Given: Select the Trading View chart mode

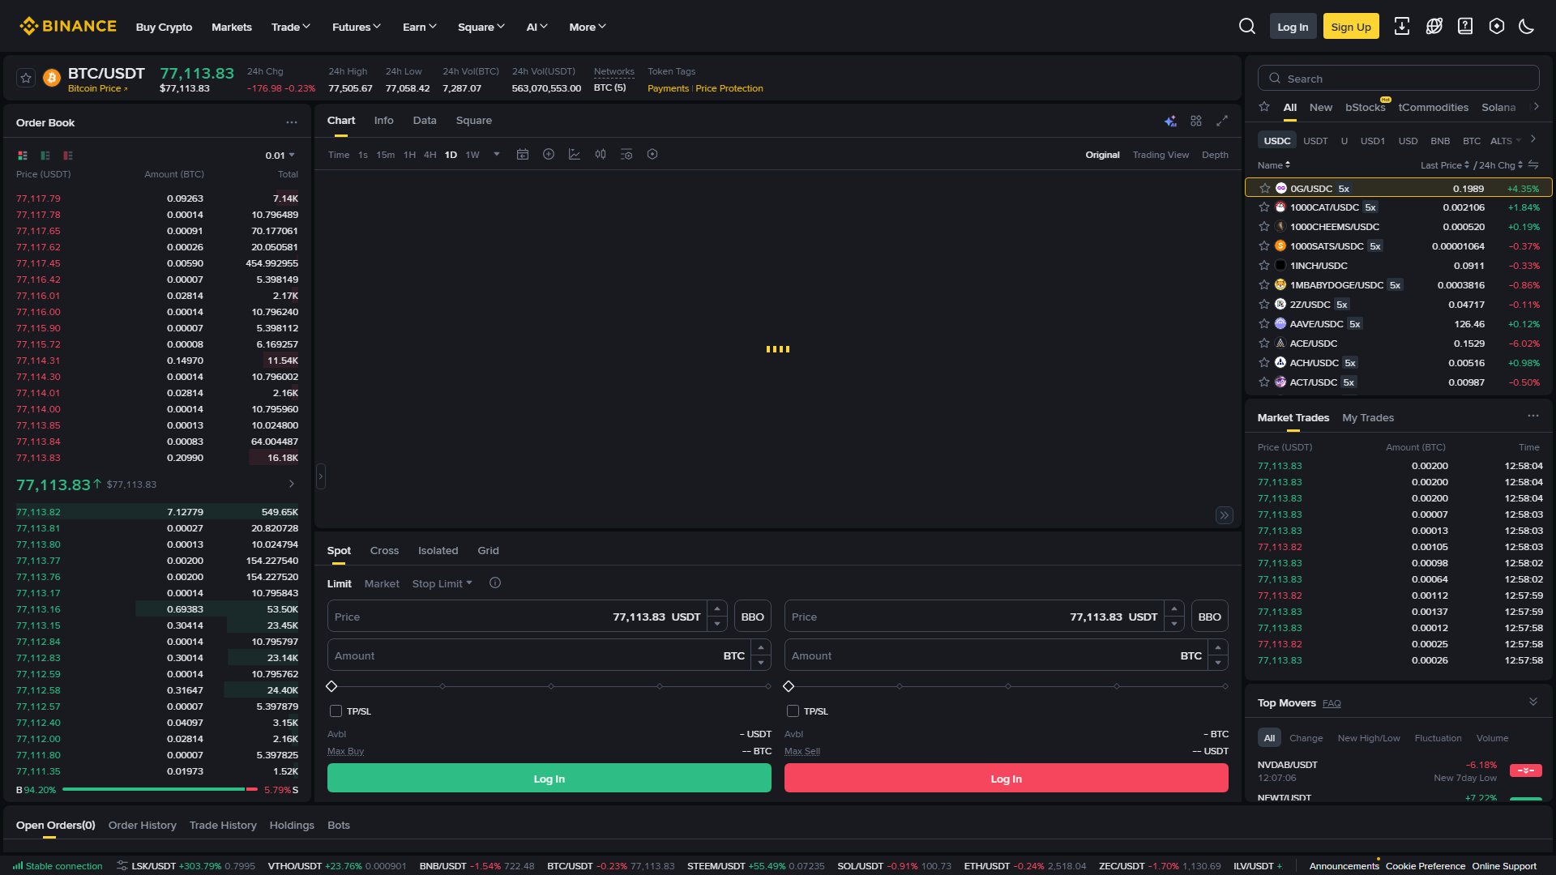Looking at the screenshot, I should point(1161,155).
